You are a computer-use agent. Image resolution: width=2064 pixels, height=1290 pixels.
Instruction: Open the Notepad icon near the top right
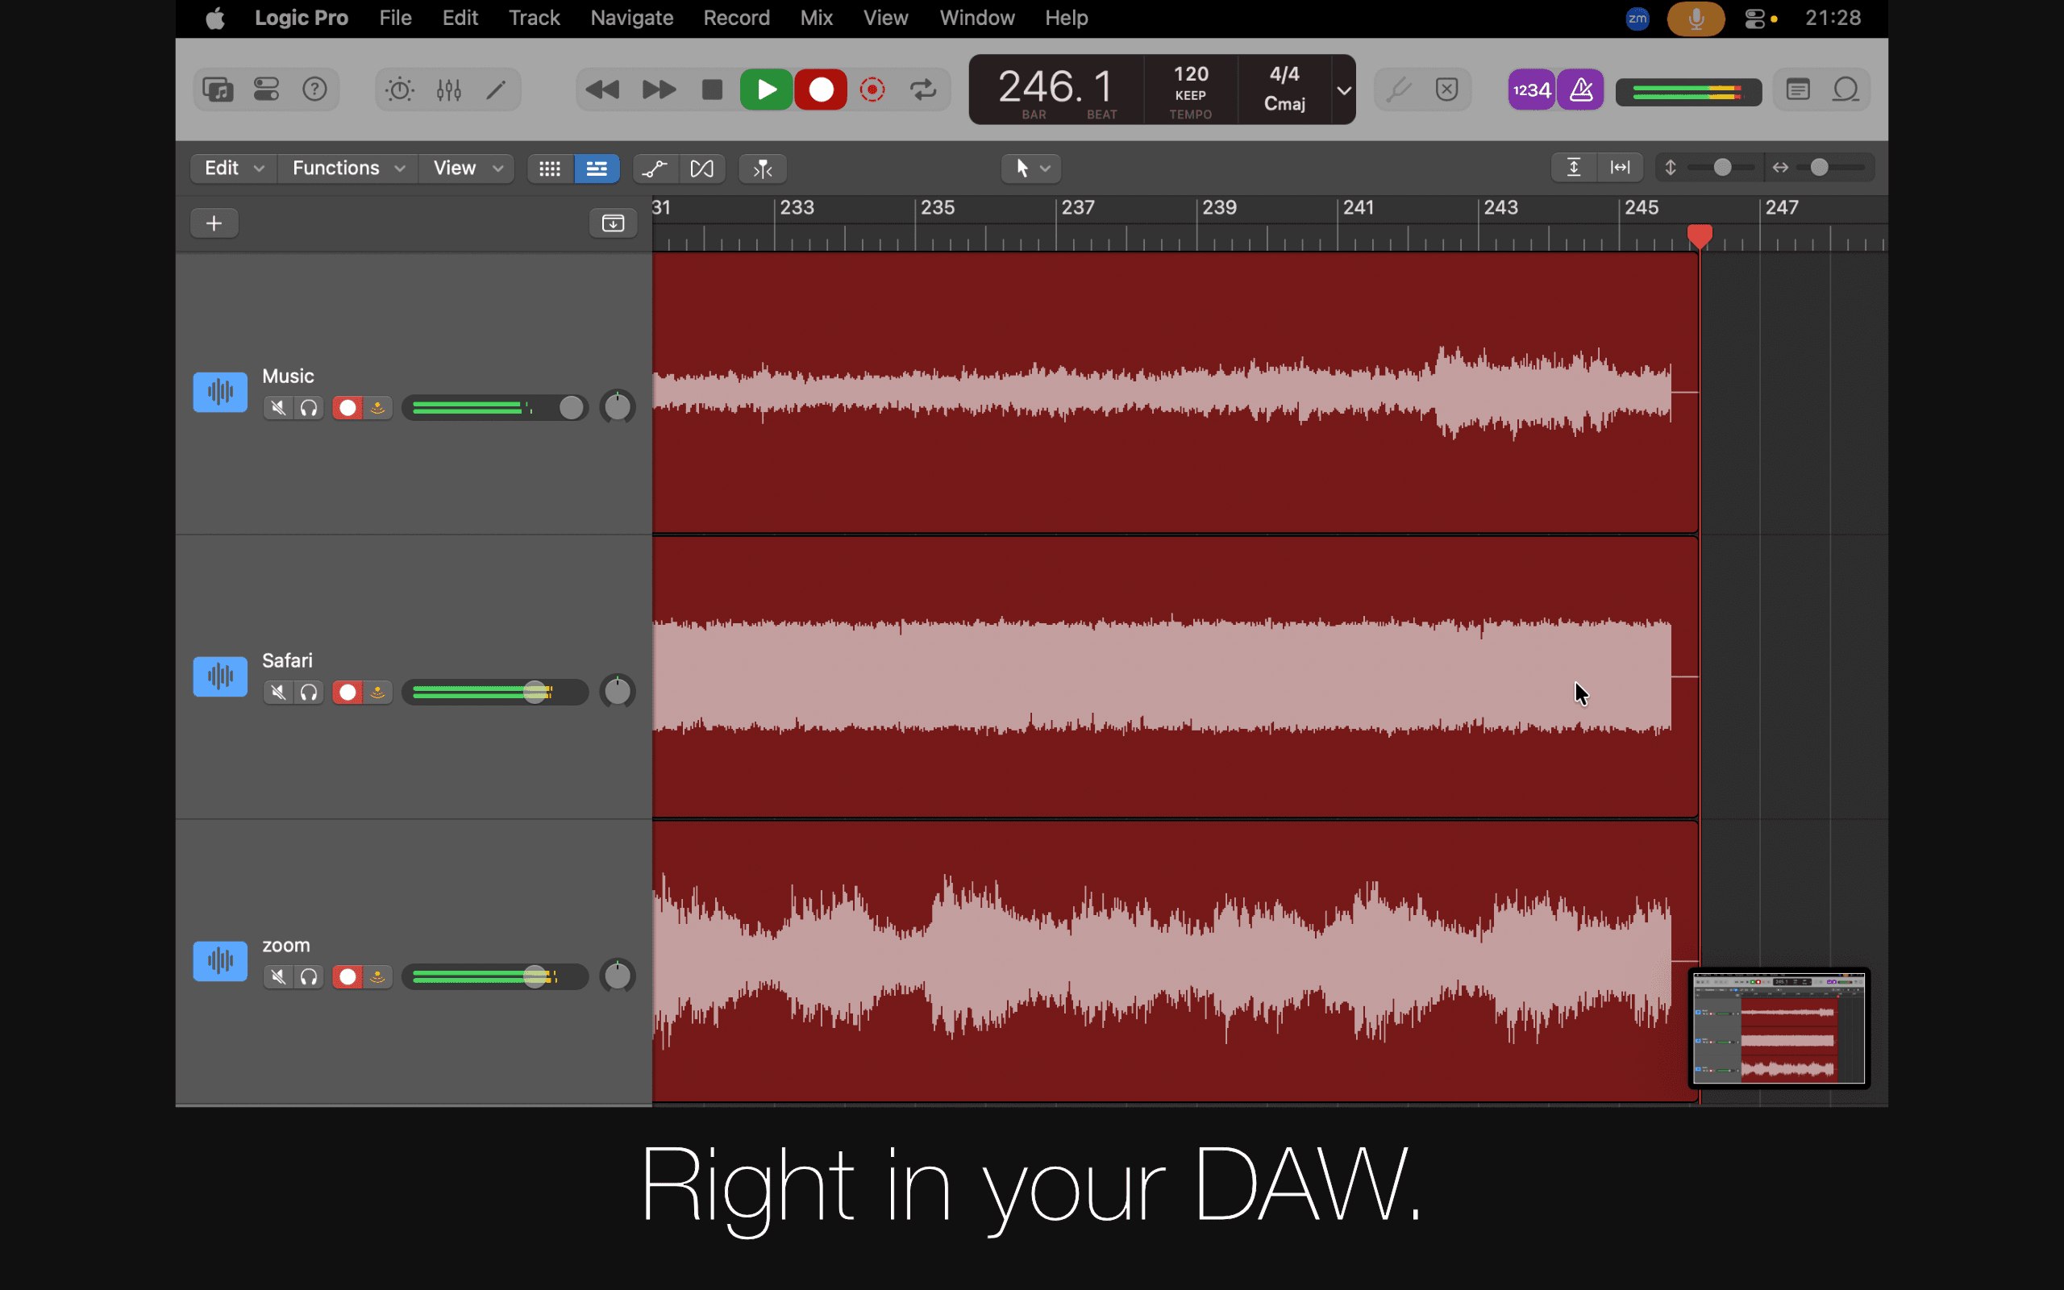coord(1798,89)
